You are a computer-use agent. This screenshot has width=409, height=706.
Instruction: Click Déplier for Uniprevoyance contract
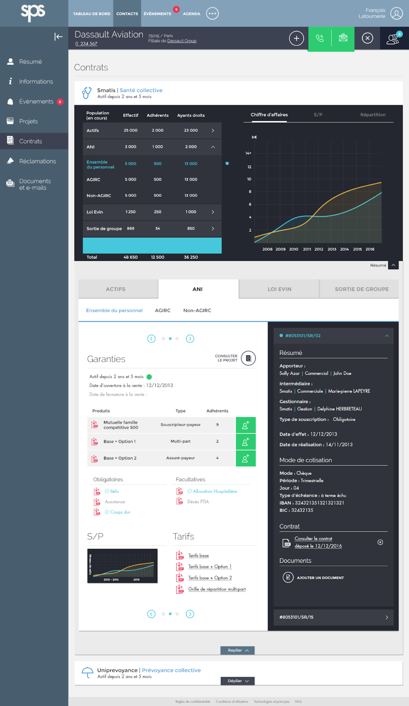pyautogui.click(x=237, y=681)
